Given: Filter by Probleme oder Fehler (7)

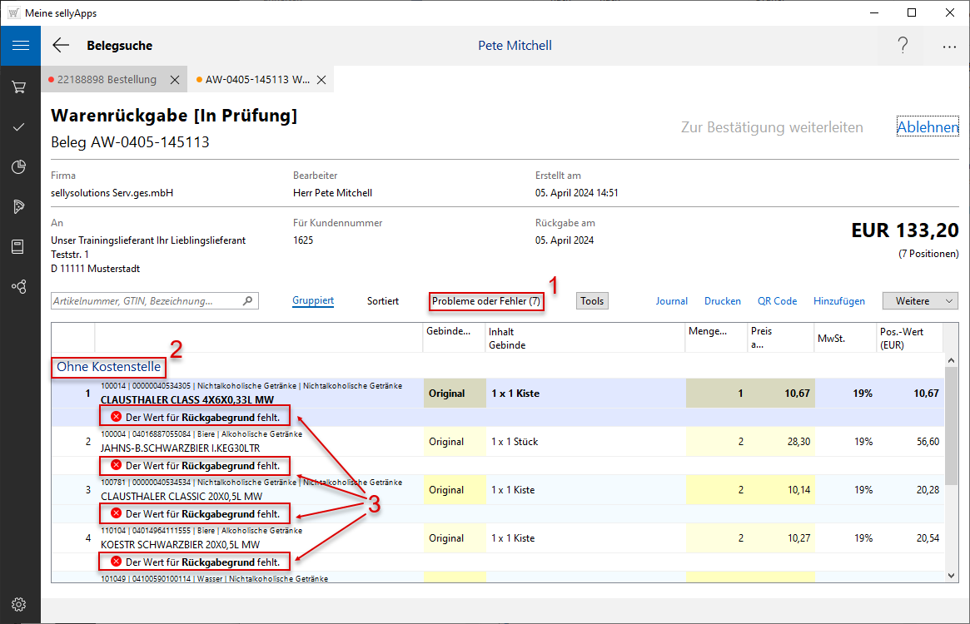Looking at the screenshot, I should 486,301.
